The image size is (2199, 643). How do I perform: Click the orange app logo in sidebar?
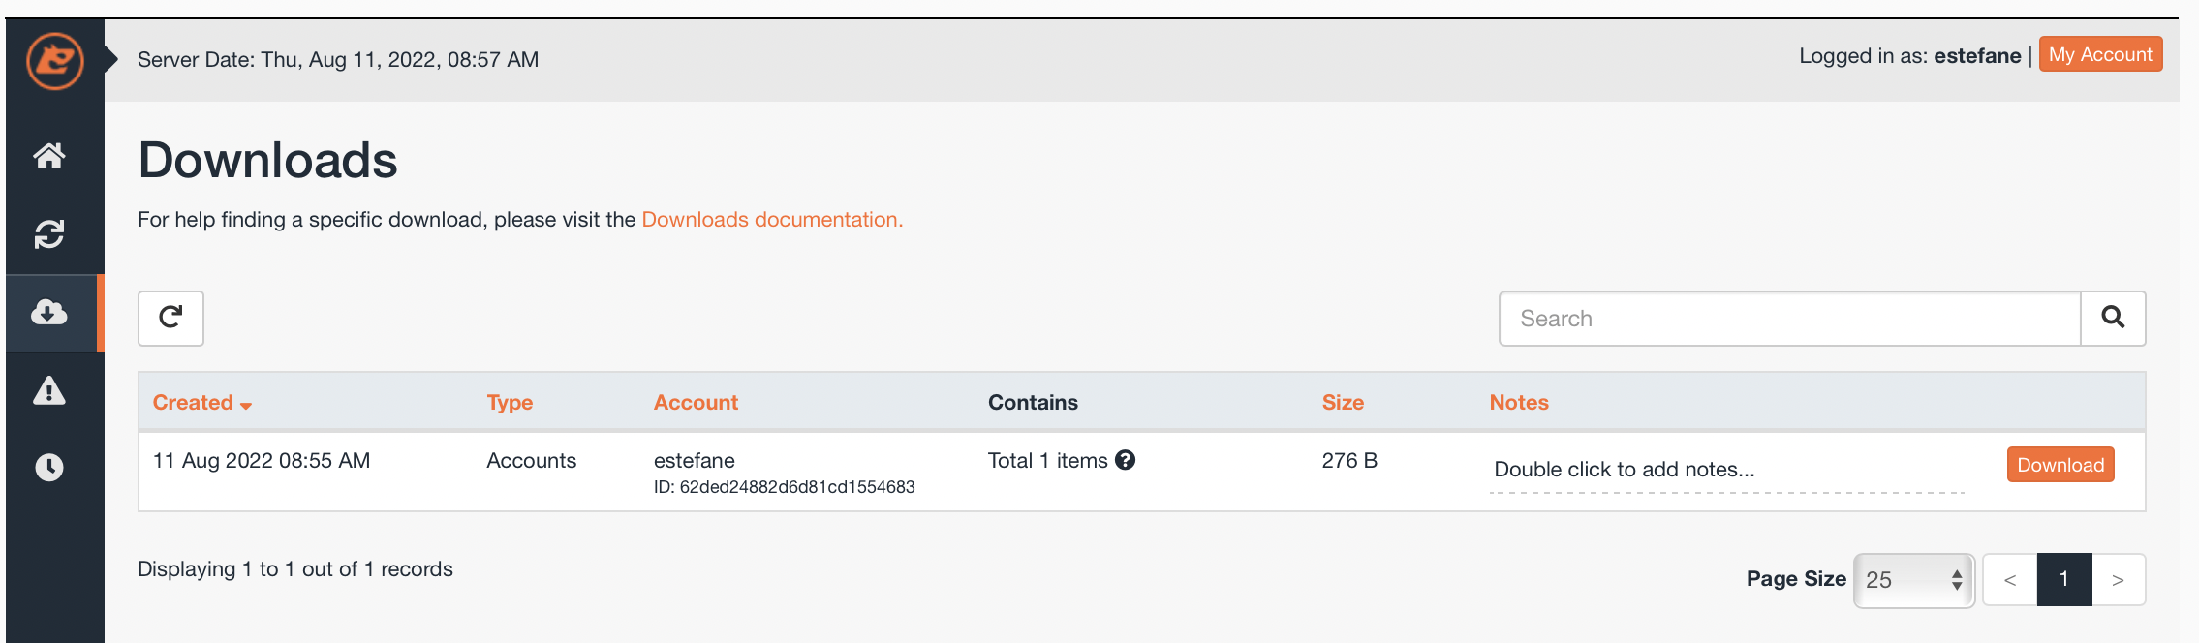pos(55,61)
